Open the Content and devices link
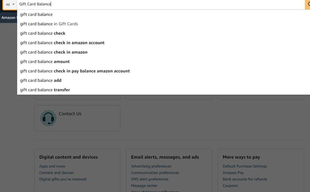 57,173
